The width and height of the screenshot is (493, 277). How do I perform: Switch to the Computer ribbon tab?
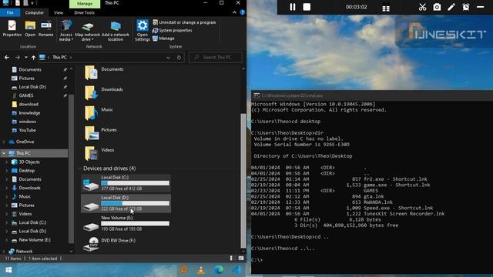[x=34, y=12]
